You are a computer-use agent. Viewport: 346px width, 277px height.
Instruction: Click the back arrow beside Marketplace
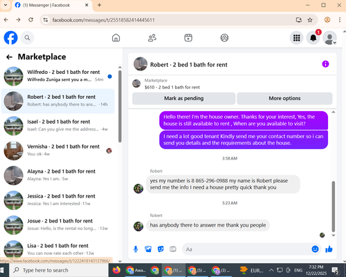(9, 57)
